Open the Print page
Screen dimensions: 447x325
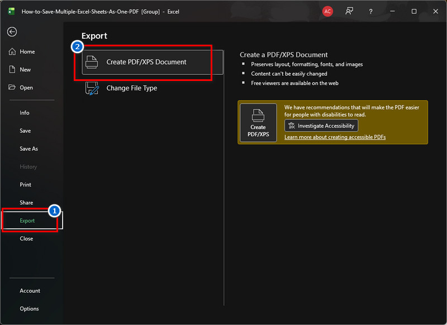point(25,185)
